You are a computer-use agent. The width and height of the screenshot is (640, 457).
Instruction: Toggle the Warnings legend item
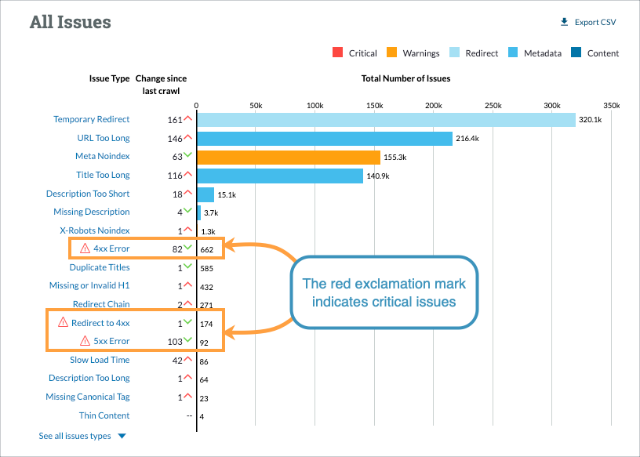point(415,53)
